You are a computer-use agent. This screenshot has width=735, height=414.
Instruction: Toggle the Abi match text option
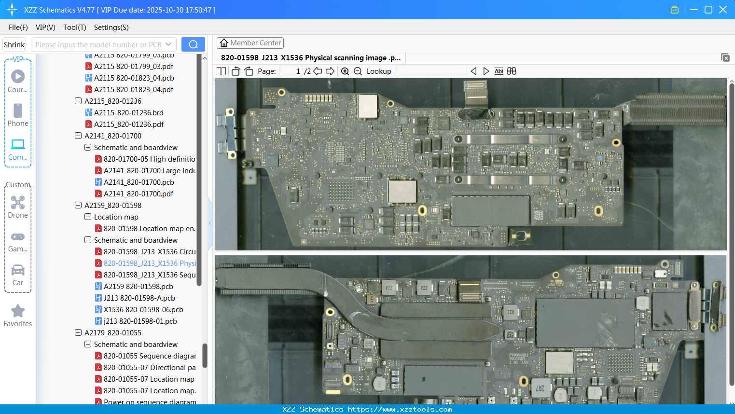click(x=499, y=71)
